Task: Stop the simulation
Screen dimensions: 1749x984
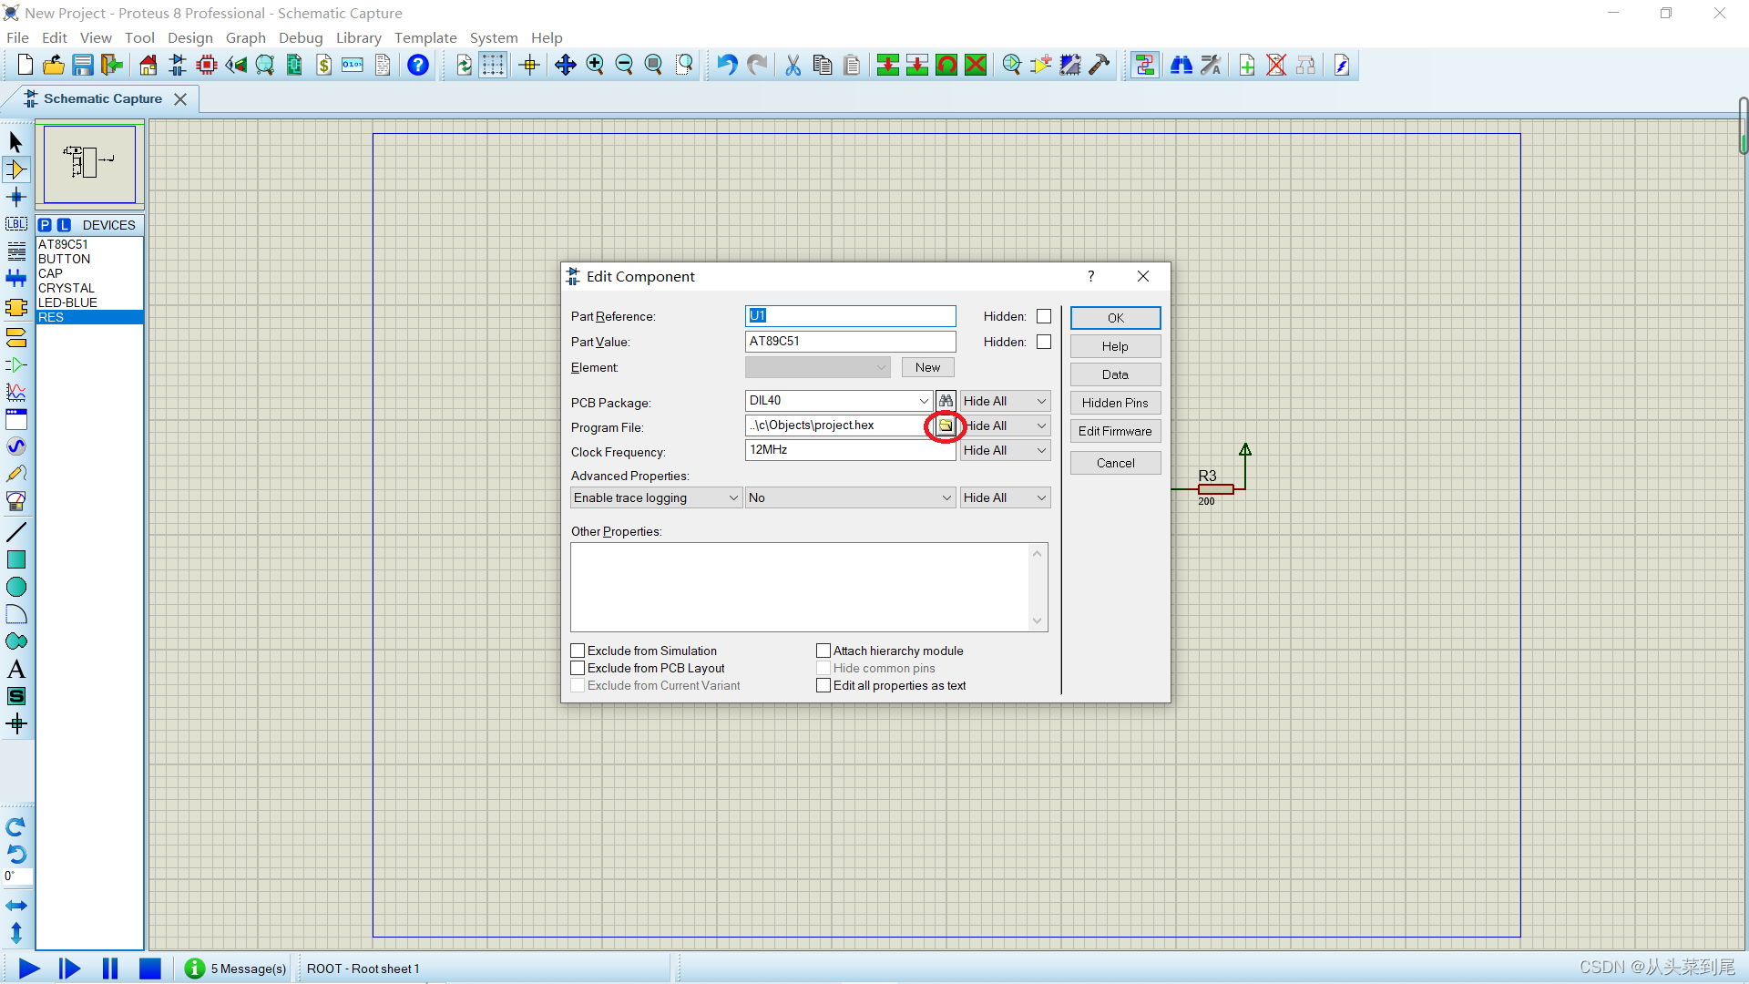Action: (x=150, y=969)
